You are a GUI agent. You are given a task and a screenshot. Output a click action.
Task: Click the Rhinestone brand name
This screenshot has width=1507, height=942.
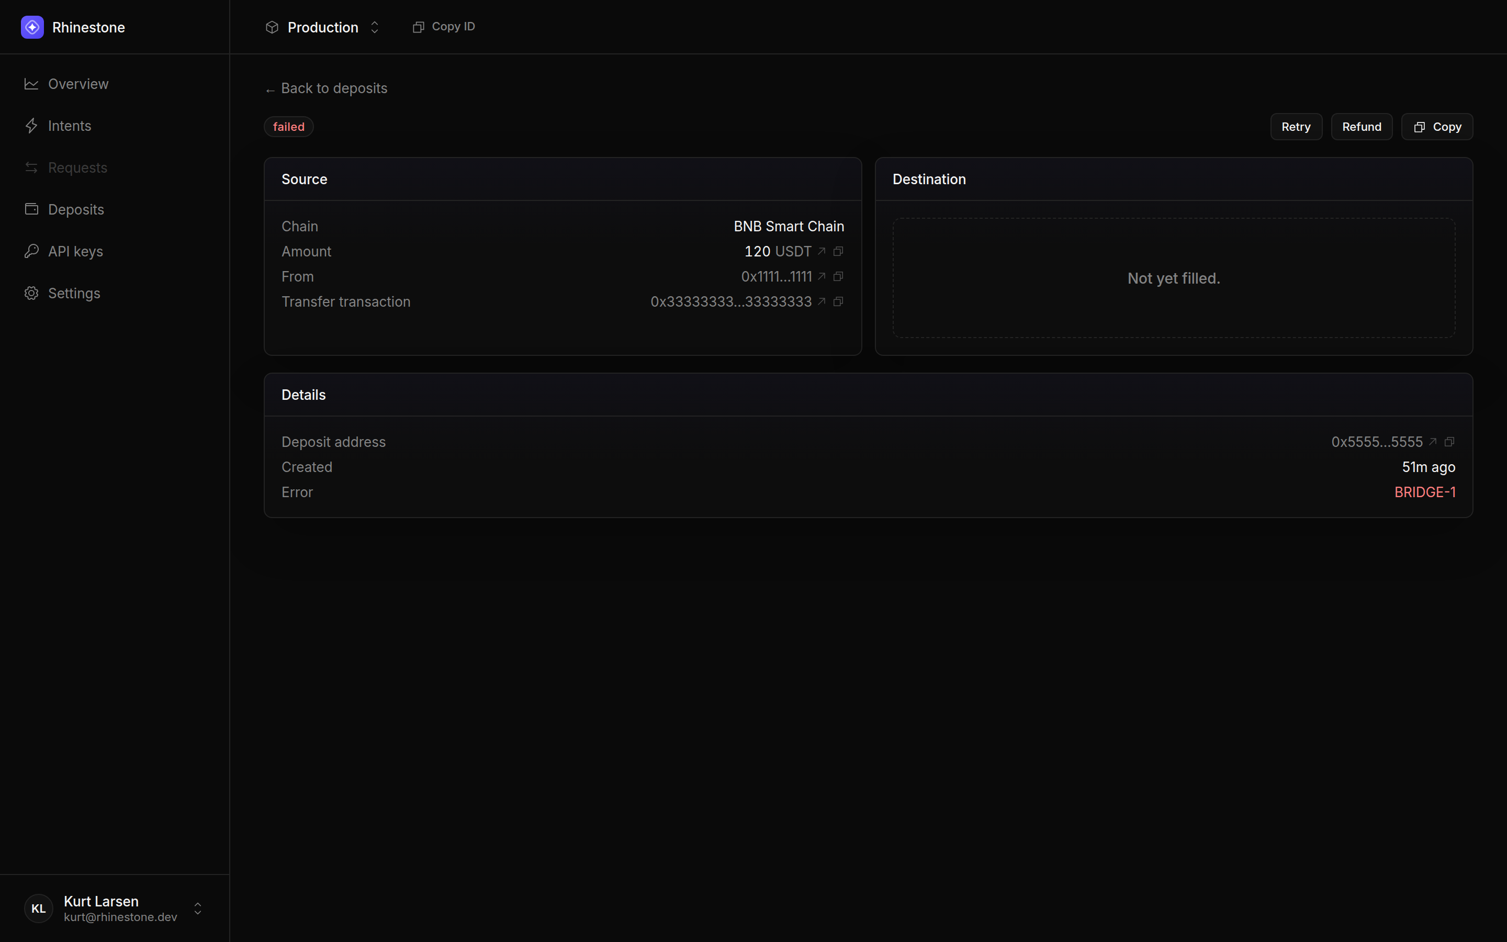(x=88, y=27)
